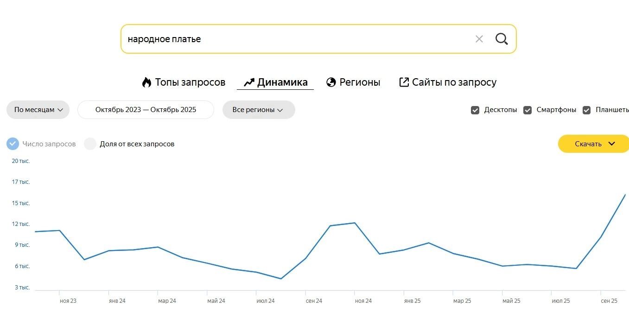
Task: Click the trending arrow Динамика icon
Action: pos(249,82)
